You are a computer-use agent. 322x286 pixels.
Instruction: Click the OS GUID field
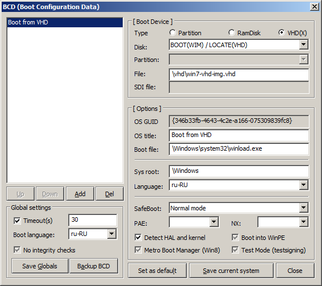coord(239,121)
